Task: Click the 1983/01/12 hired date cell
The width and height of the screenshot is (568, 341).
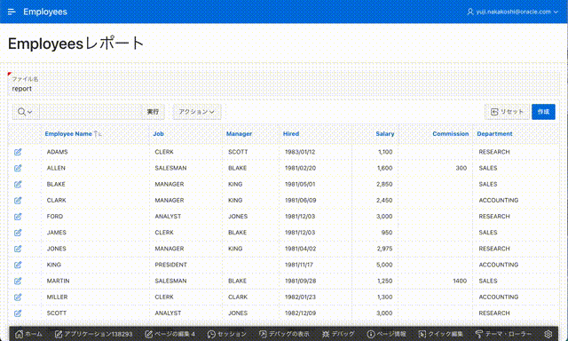Action: click(x=300, y=152)
